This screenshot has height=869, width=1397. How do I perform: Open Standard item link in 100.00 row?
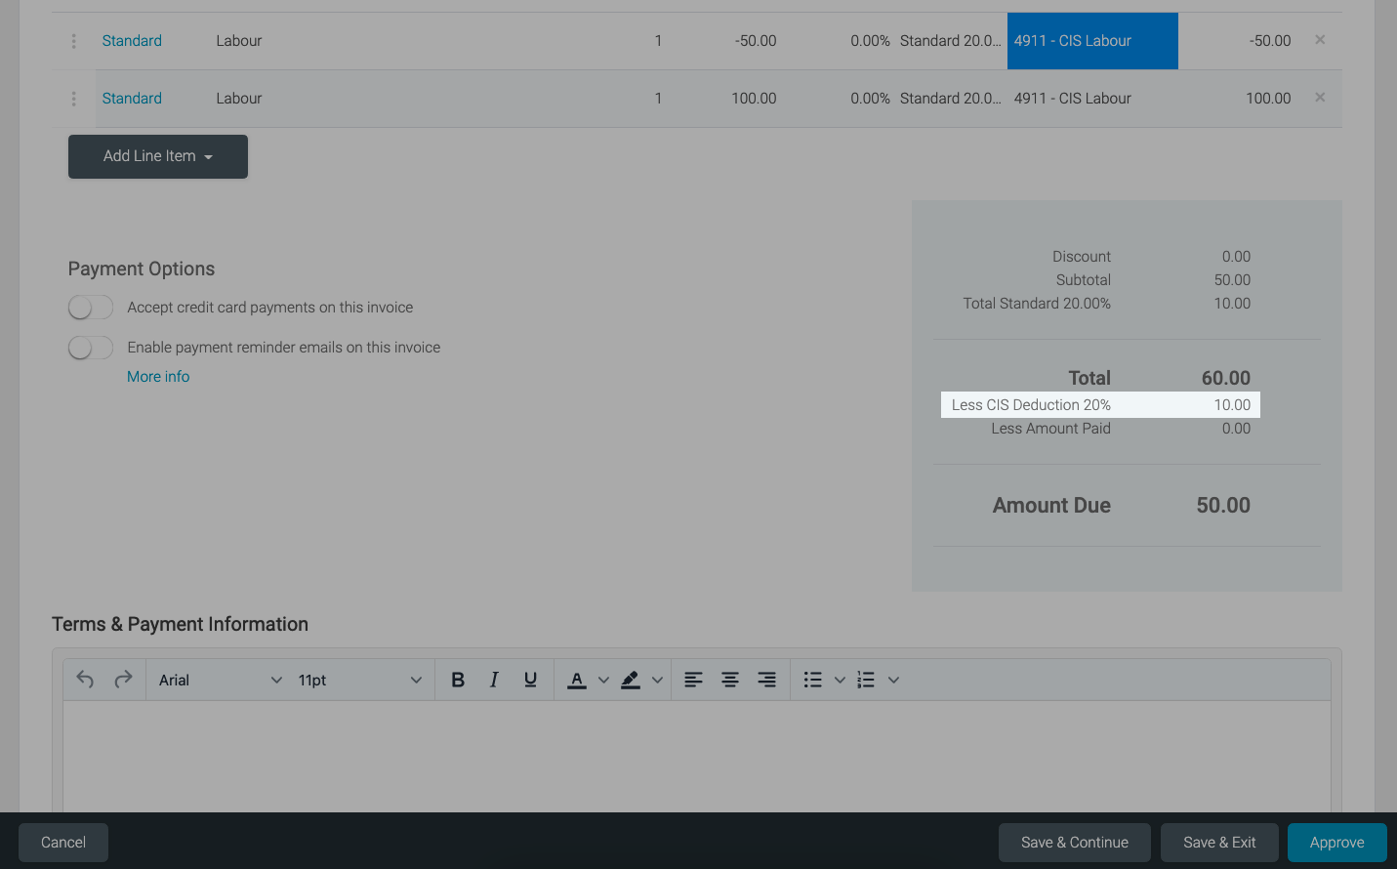tap(132, 99)
